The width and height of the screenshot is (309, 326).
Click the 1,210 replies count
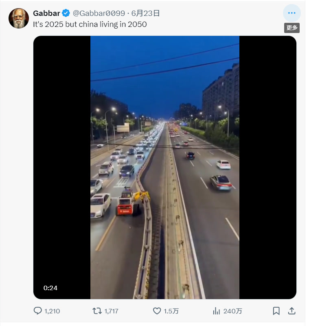52,311
